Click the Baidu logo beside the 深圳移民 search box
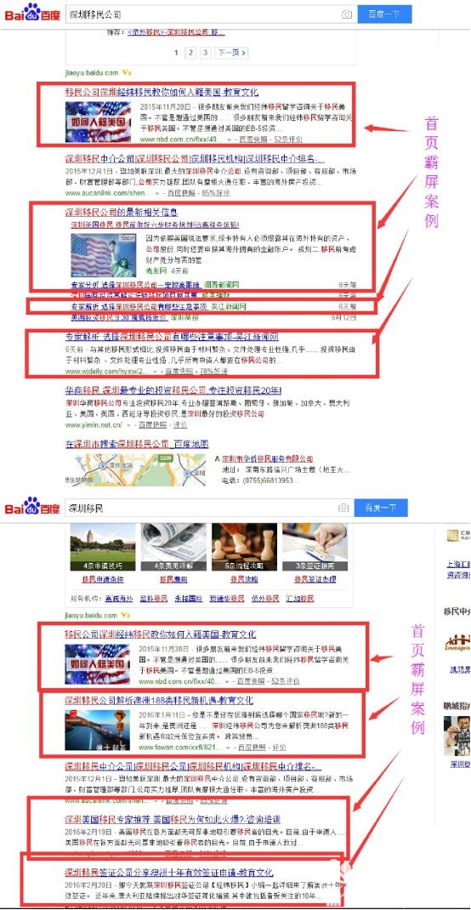Screen dimensions: 471x910 32,507
